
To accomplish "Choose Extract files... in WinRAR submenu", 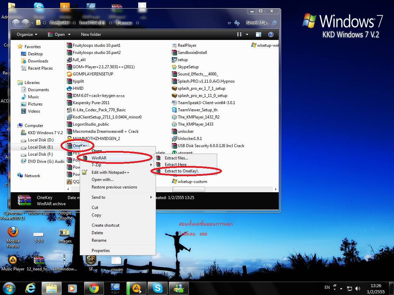I will coord(186,158).
